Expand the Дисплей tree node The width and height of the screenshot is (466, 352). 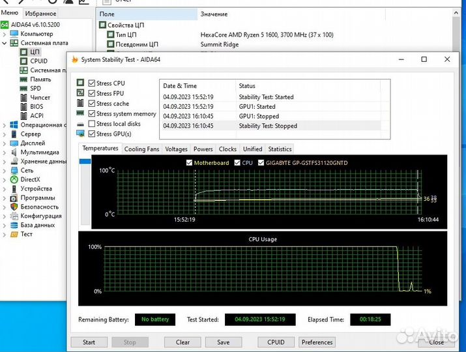point(4,143)
